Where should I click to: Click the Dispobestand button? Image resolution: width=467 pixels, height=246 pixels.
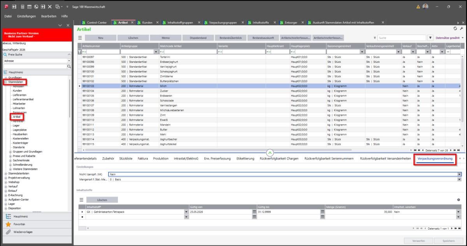click(198, 38)
